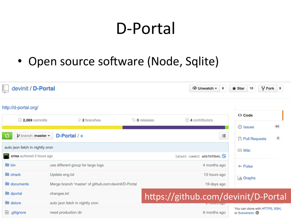Image resolution: width=291 pixels, height=218 pixels.
Task: Click the green compare and review button
Action: click(7, 136)
